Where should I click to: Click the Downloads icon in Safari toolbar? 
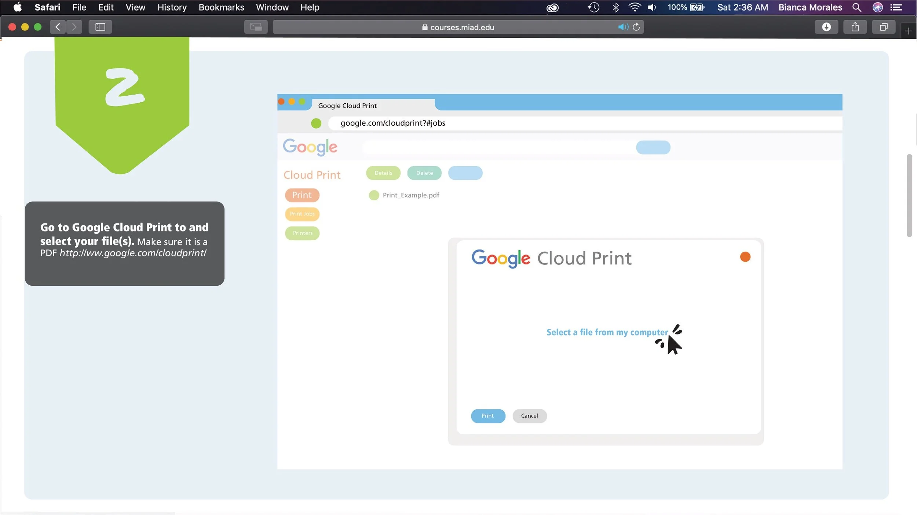click(x=826, y=27)
